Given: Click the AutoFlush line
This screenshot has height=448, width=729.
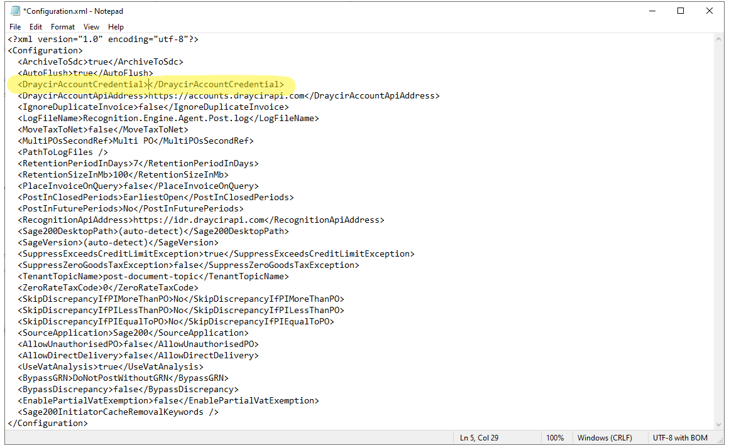Looking at the screenshot, I should (85, 73).
